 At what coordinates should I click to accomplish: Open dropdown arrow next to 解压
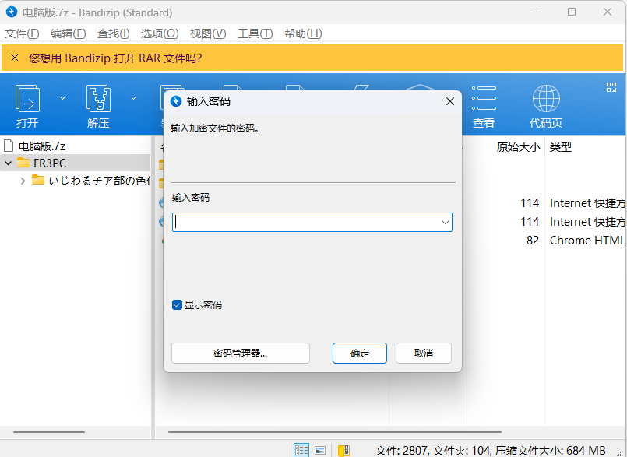coord(133,98)
